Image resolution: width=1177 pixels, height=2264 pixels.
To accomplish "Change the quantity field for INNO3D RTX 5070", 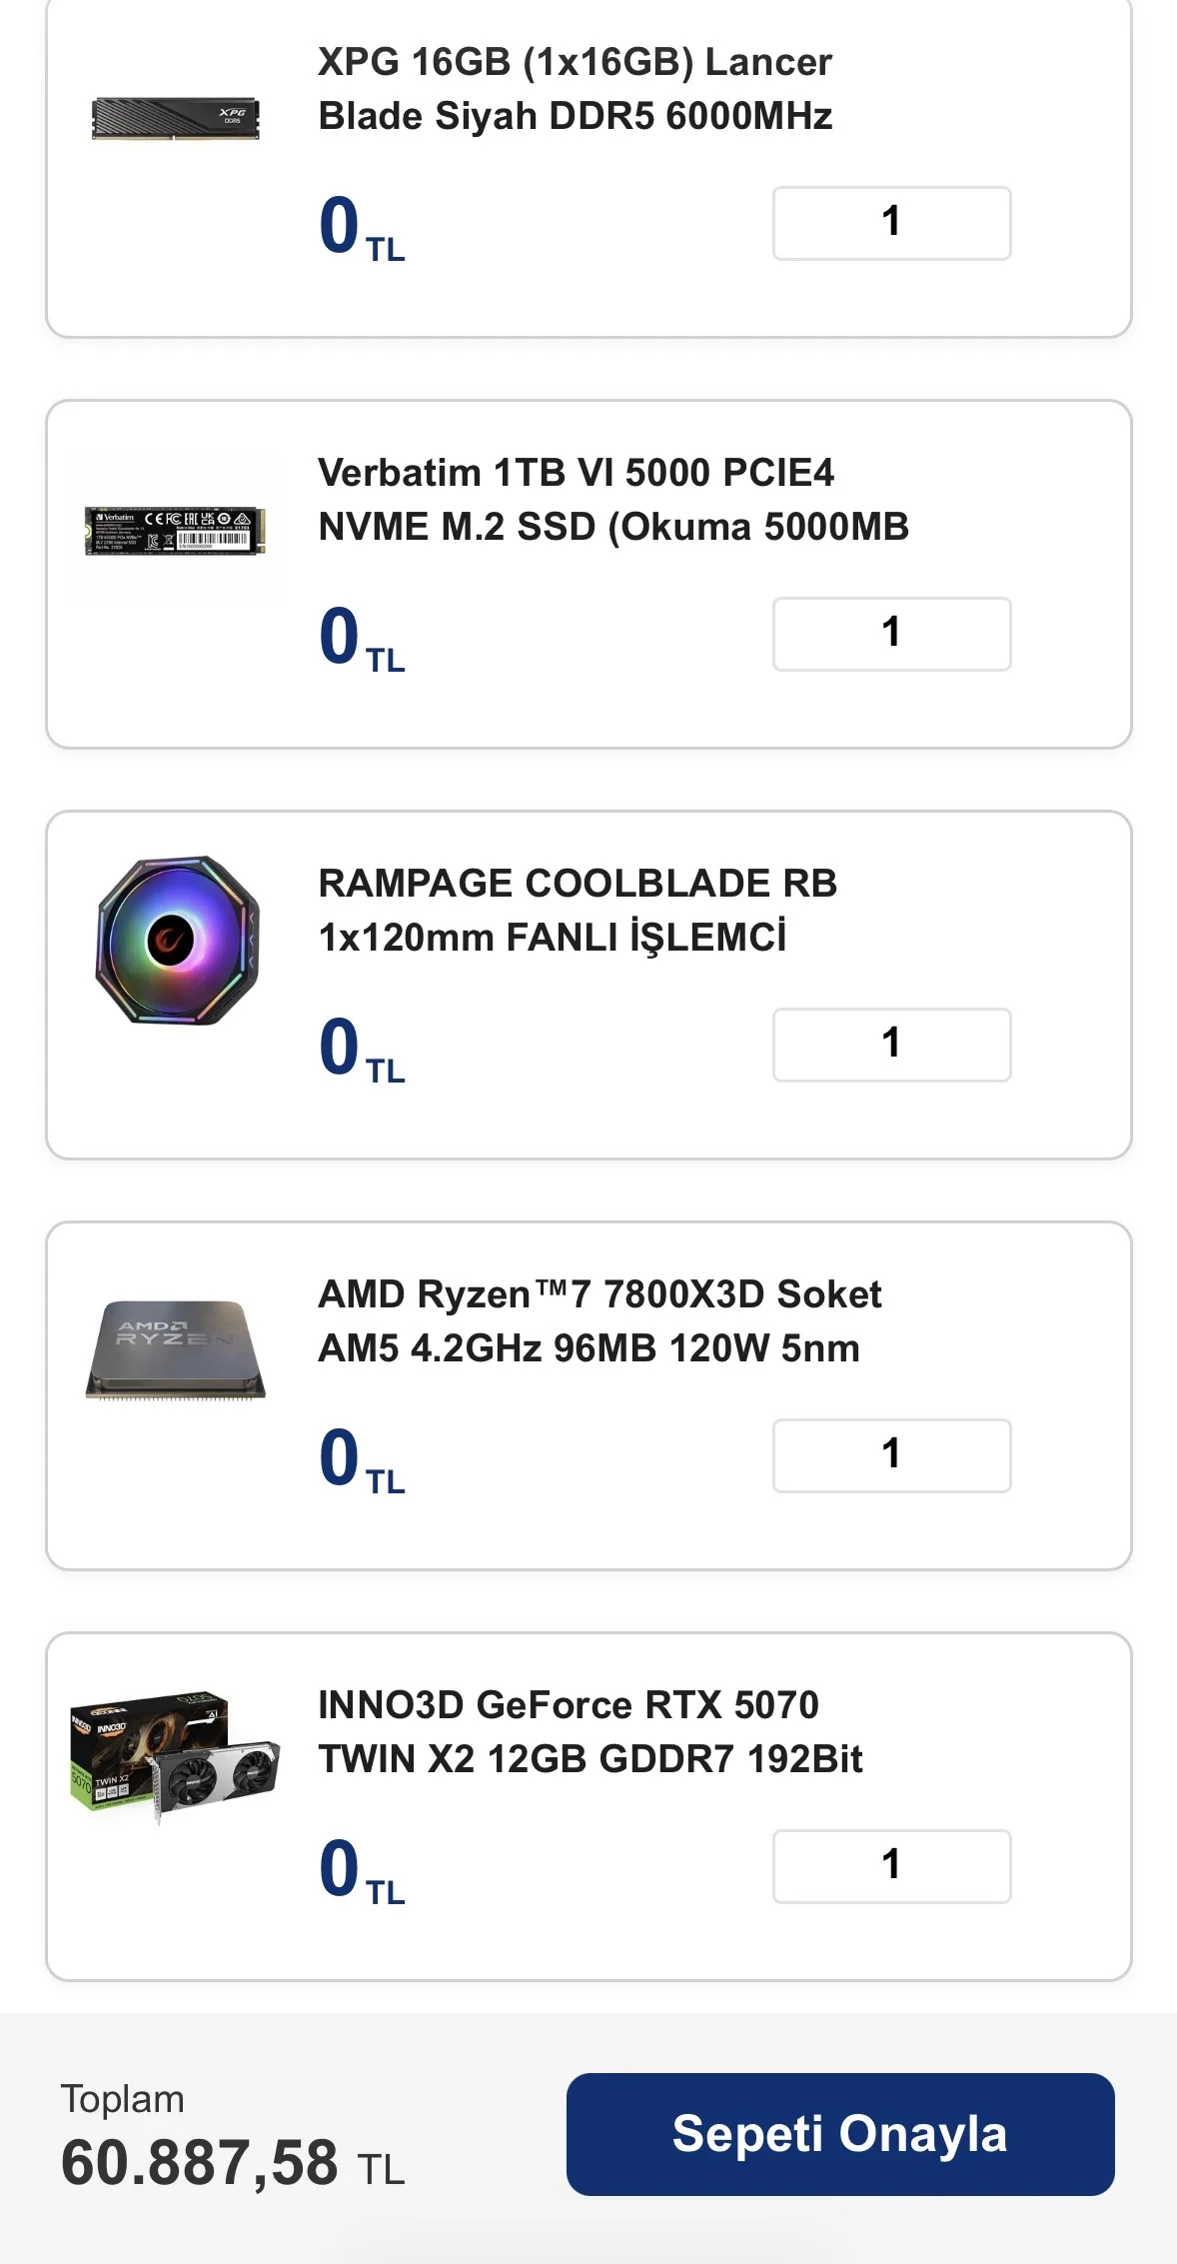I will tap(891, 1866).
